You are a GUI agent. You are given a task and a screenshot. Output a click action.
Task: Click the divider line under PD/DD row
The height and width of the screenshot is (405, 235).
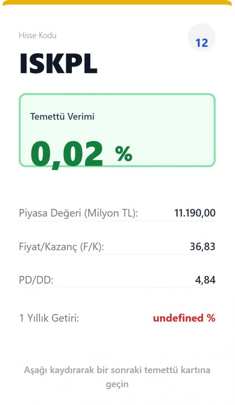117,288
